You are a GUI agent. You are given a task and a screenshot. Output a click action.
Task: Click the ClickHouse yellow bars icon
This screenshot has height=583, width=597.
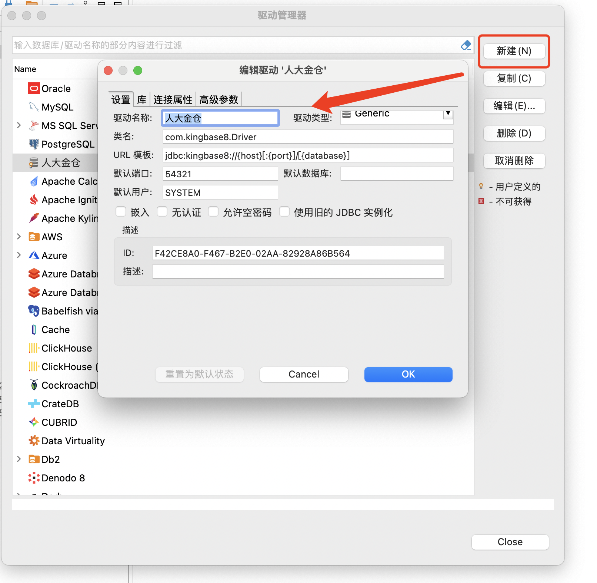34,348
